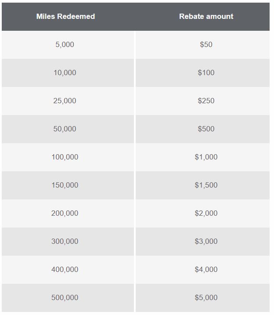Click the Miles Redeemed column header
This screenshot has height=315, width=274.
tap(65, 17)
